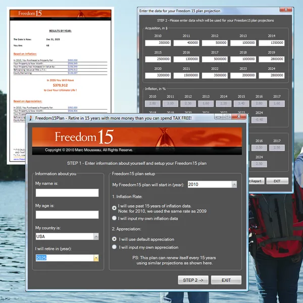The image size is (303, 303).
Task: Click the '$379,912' amount in the report
Action: click(60, 85)
